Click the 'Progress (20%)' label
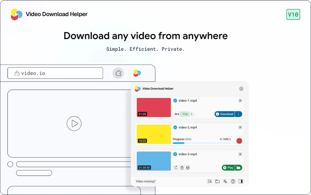The width and height of the screenshot is (311, 195). point(182,139)
